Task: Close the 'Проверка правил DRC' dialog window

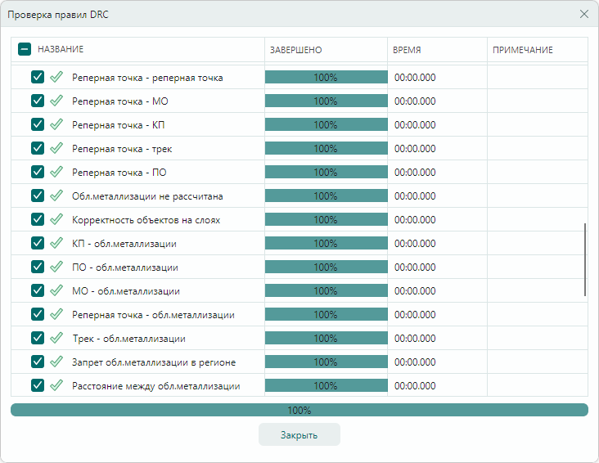Action: [x=584, y=14]
